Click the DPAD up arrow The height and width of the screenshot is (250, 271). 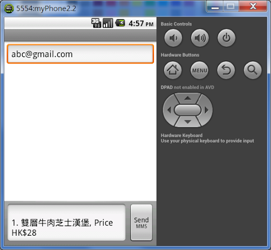188,98
